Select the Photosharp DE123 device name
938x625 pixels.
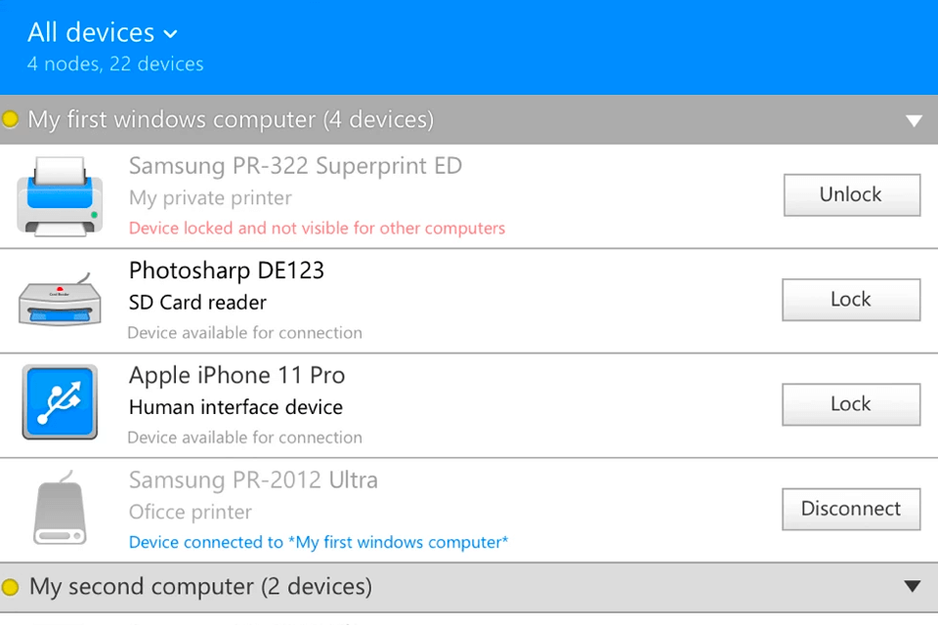pos(227,271)
